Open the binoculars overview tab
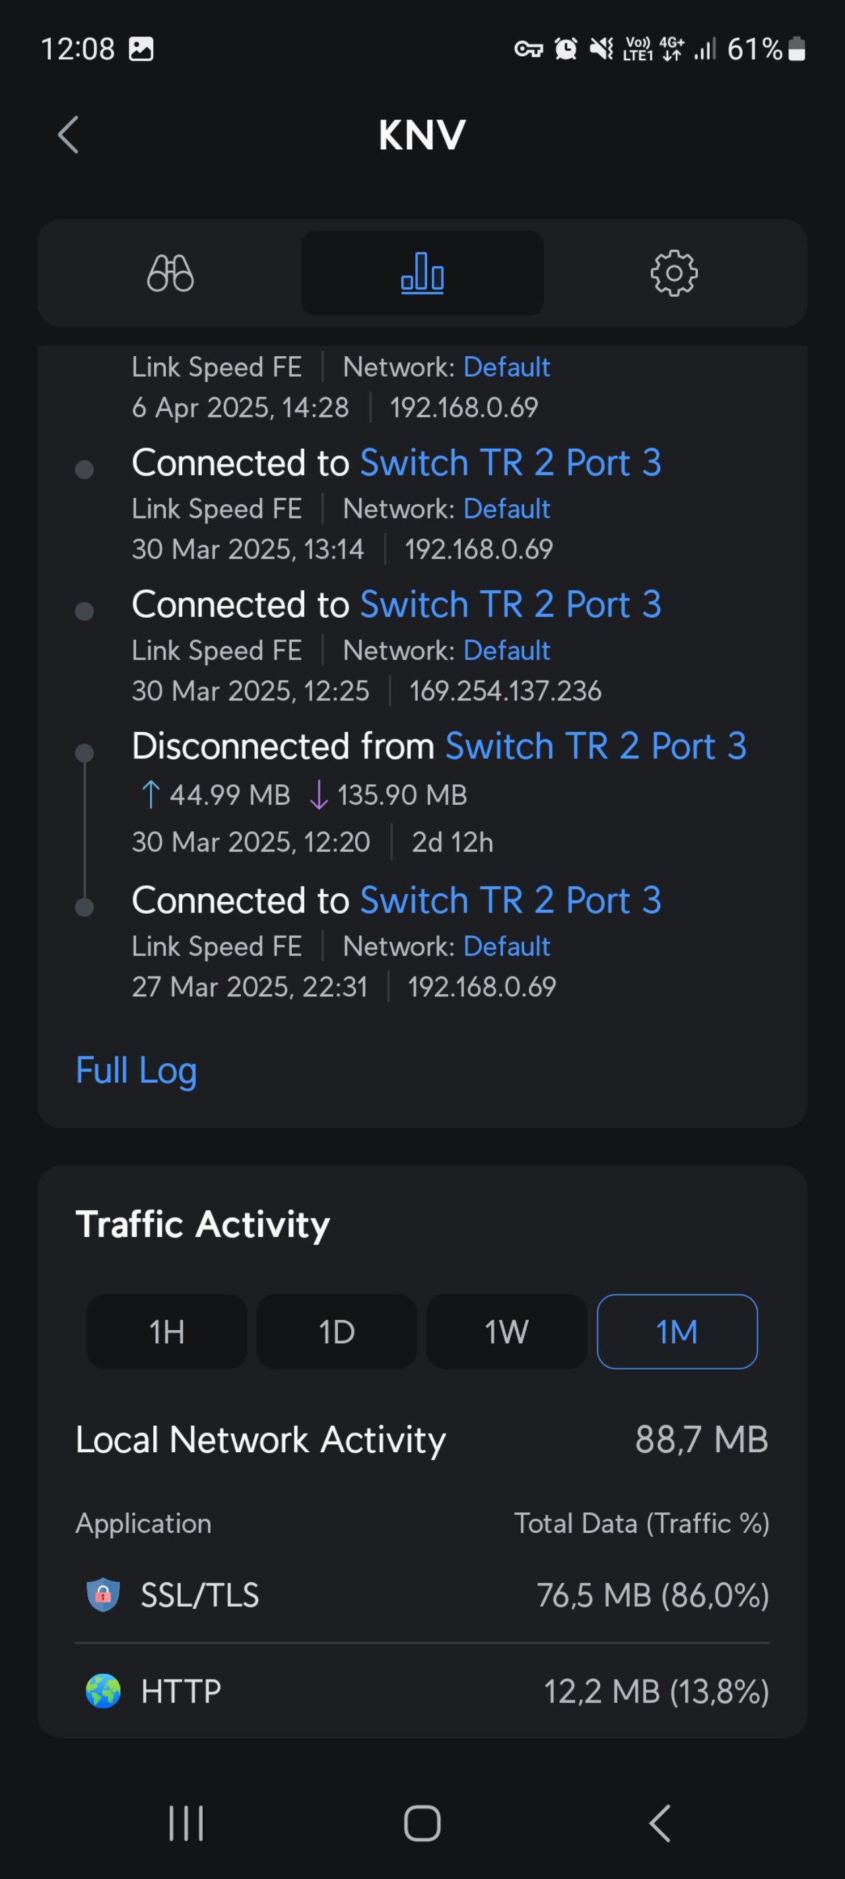The image size is (845, 1879). 170,274
